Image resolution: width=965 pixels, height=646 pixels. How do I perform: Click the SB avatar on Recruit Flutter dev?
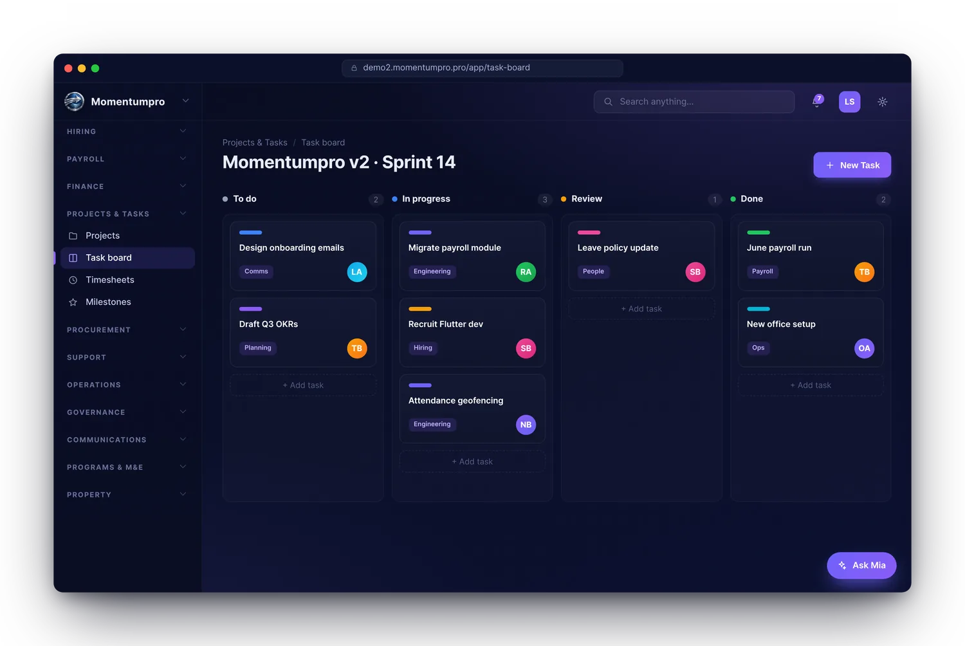(x=526, y=348)
